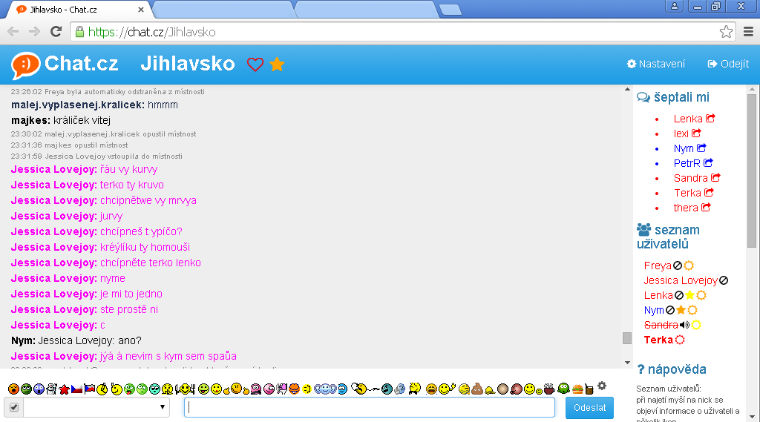Insert the poop emoticon
The height and width of the screenshot is (422, 760).
pyautogui.click(x=477, y=389)
